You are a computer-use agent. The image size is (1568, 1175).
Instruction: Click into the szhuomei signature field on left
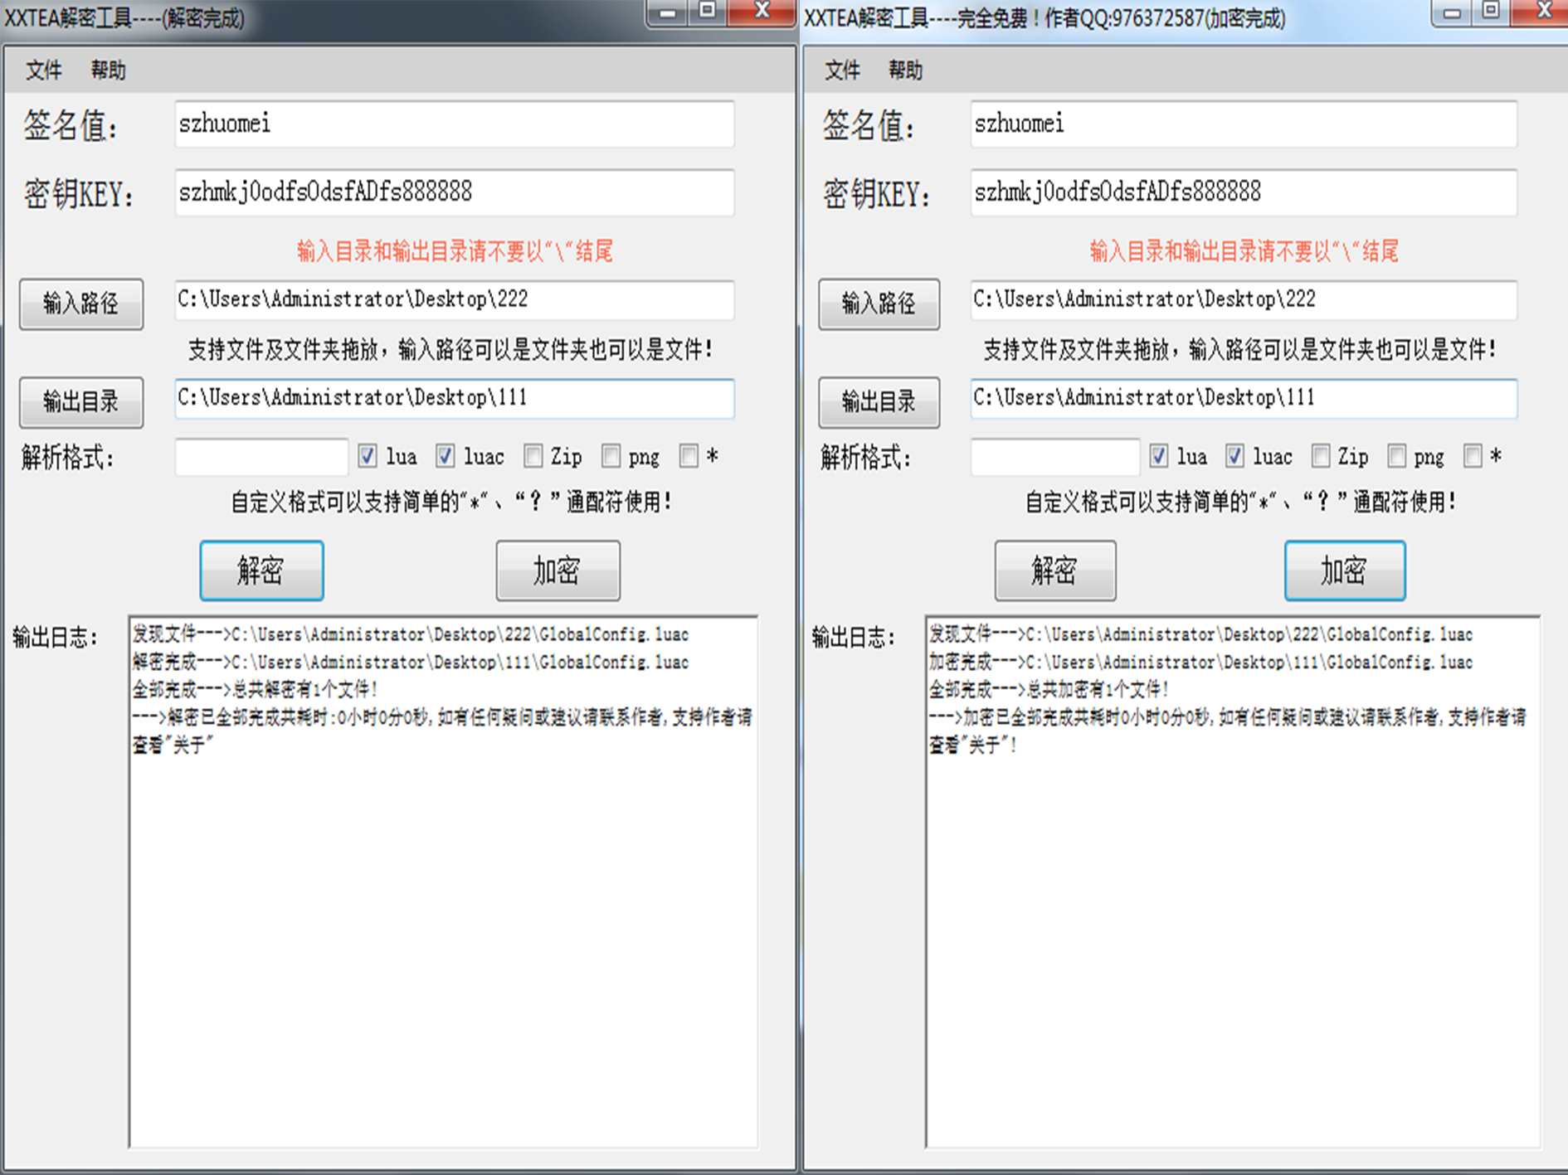point(454,124)
